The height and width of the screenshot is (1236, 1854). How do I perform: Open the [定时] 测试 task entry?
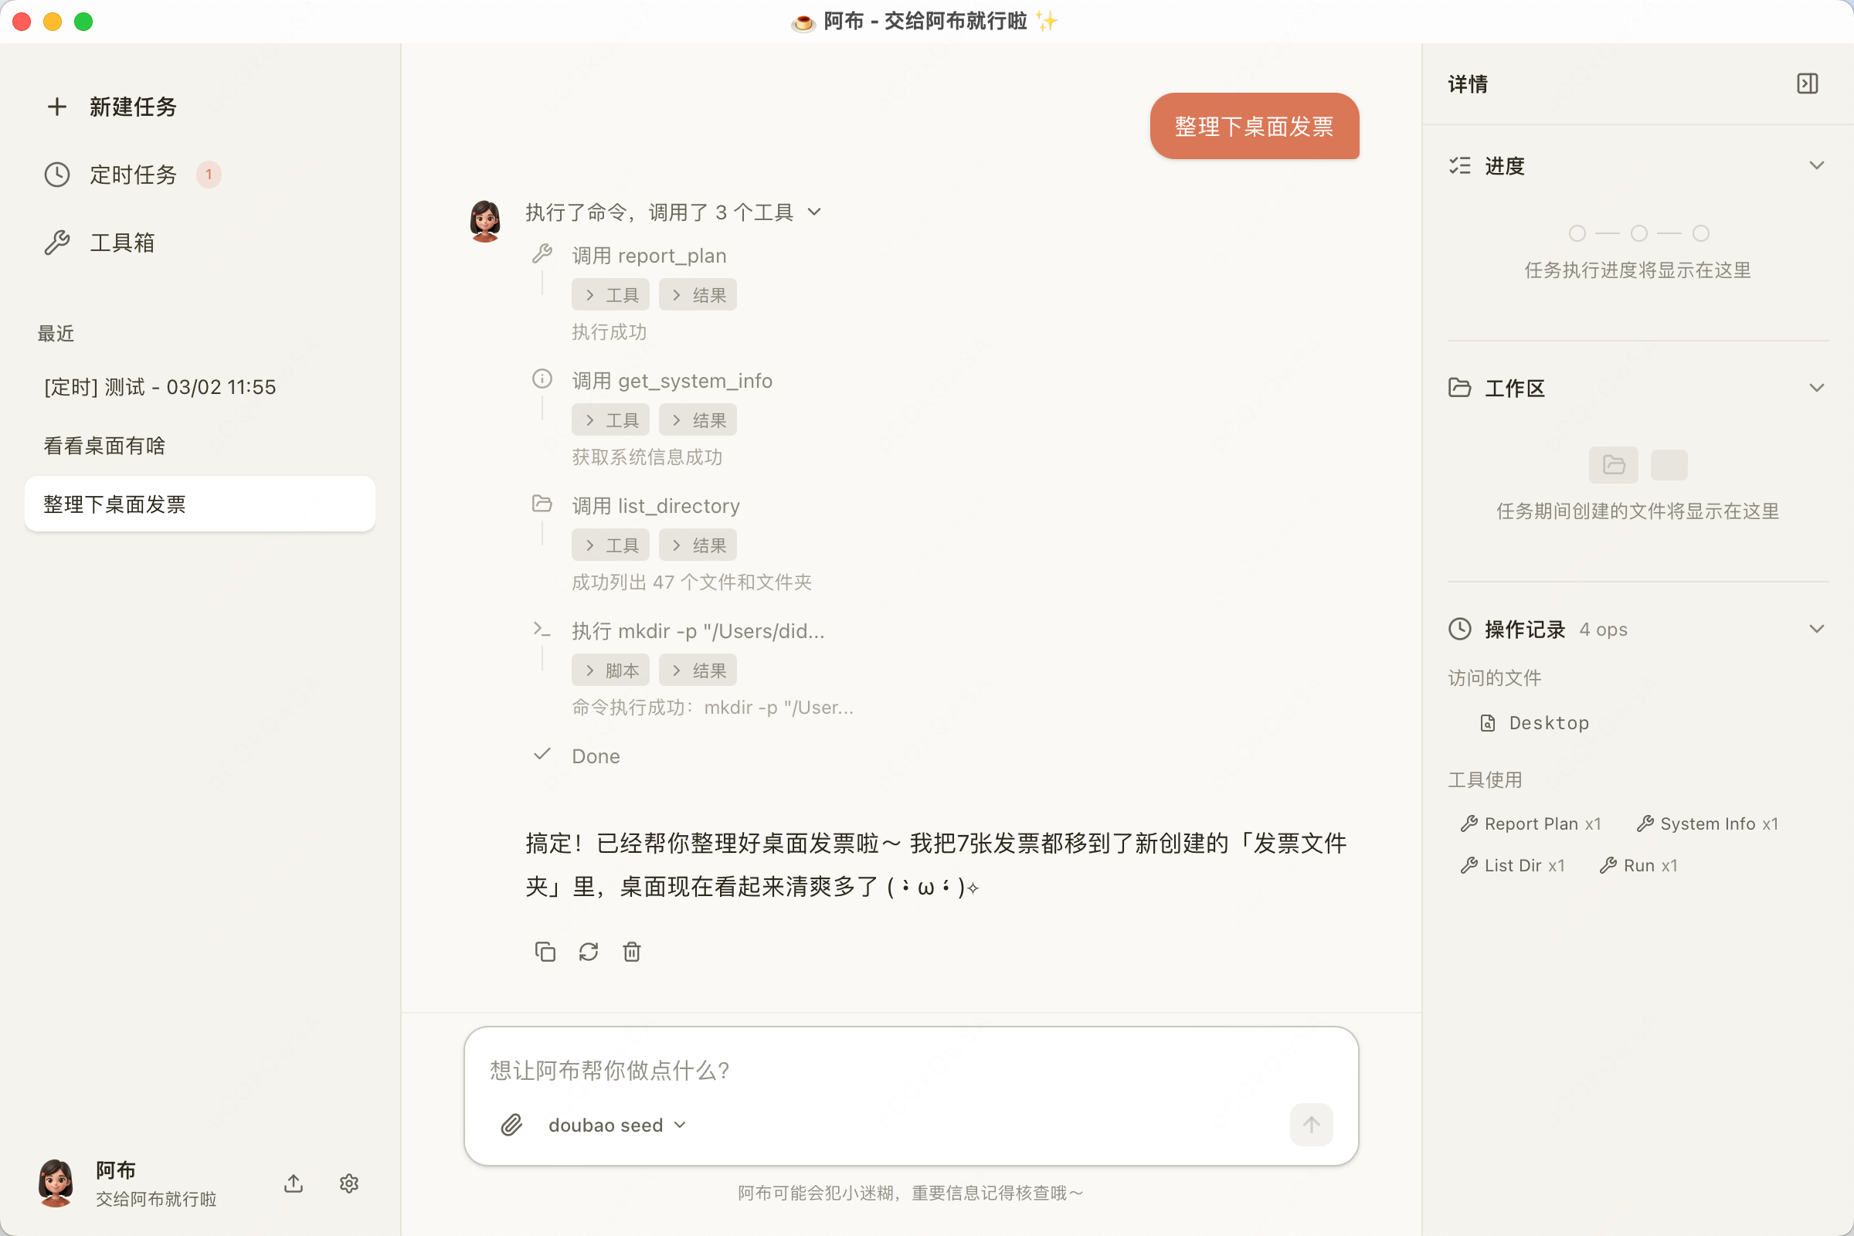click(159, 386)
